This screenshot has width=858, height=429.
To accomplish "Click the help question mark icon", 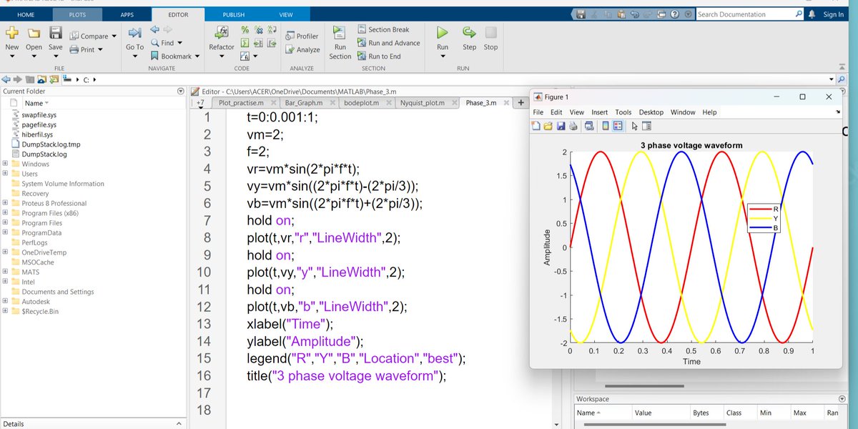I will pos(675,14).
